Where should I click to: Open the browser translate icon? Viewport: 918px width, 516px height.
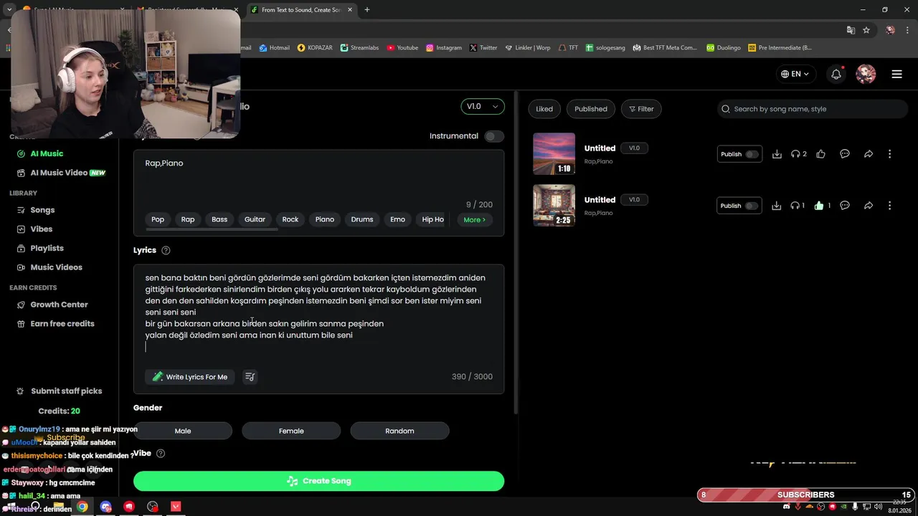[x=851, y=30]
